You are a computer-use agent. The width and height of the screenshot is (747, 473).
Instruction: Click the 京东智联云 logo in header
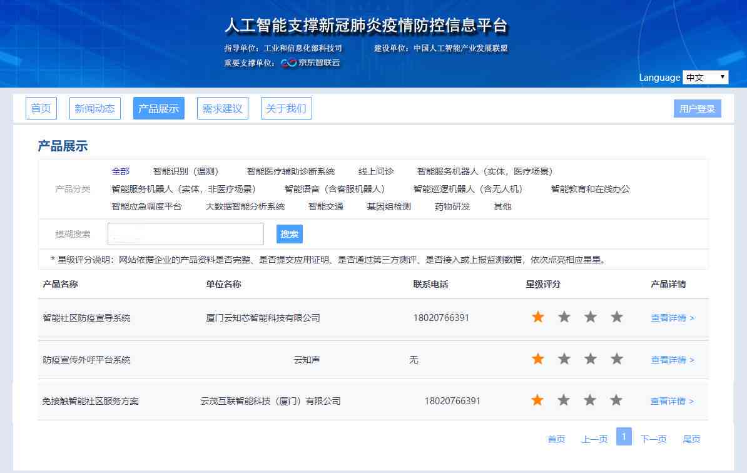[x=310, y=63]
